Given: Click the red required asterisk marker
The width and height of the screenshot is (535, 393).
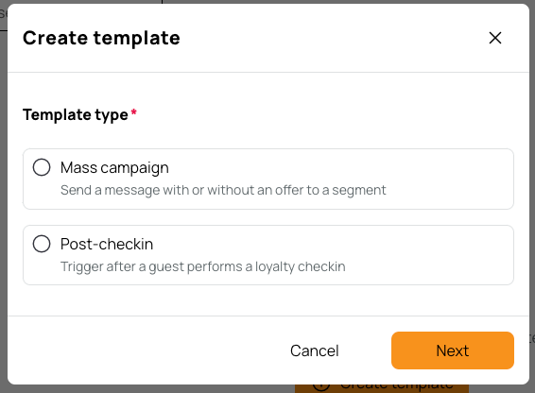Looking at the screenshot, I should (x=134, y=111).
